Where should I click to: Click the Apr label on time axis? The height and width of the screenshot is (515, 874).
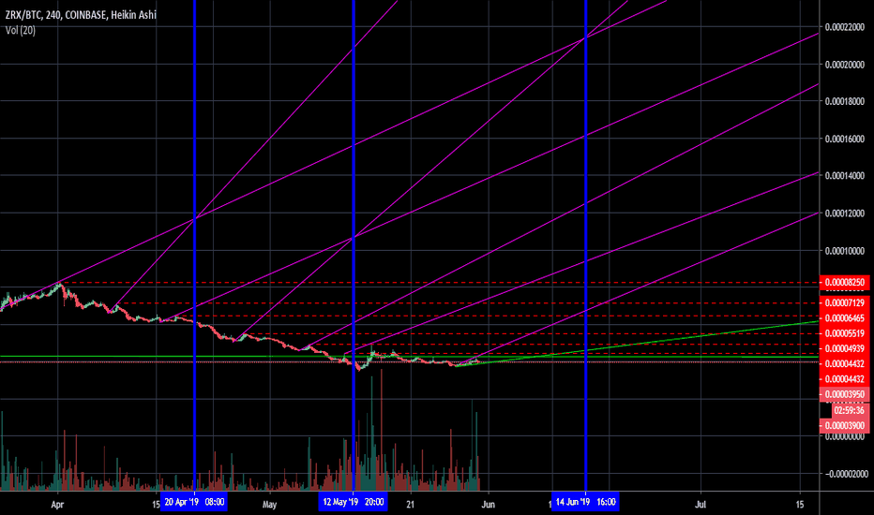(57, 505)
